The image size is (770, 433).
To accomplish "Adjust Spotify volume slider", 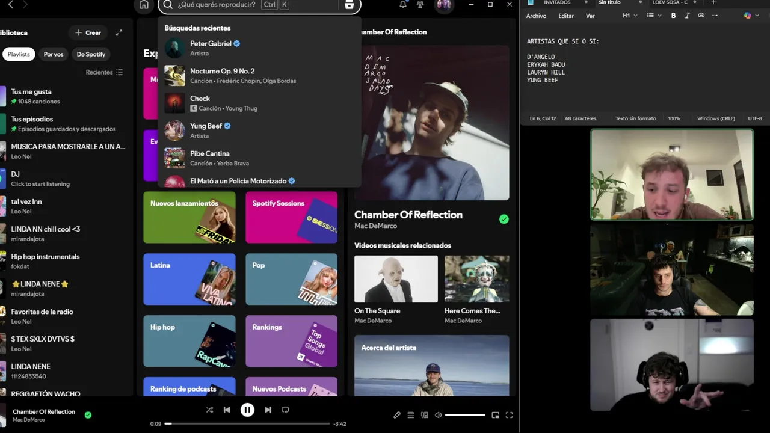I will pyautogui.click(x=465, y=415).
